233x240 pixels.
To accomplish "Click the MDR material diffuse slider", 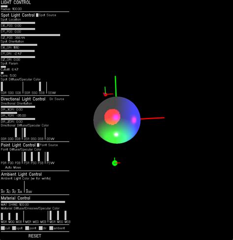I will point(2,216).
